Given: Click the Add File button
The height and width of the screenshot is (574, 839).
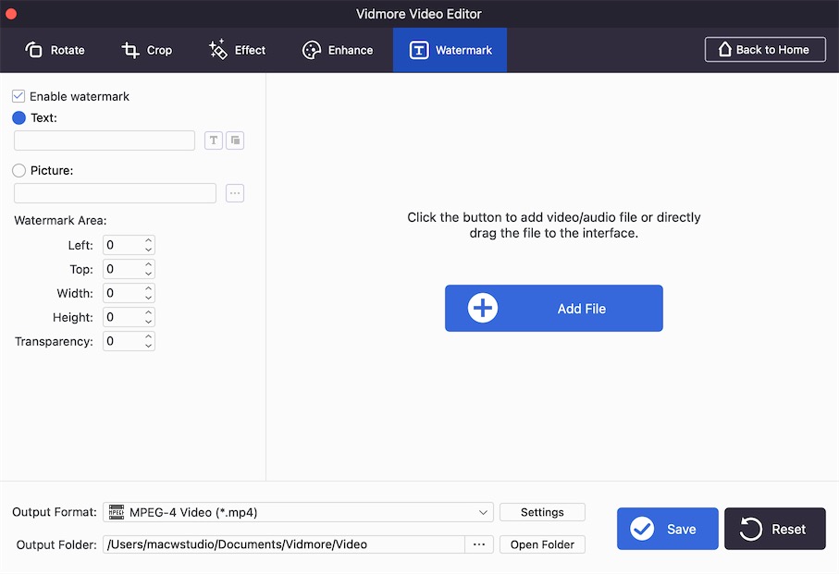Looking at the screenshot, I should [554, 309].
